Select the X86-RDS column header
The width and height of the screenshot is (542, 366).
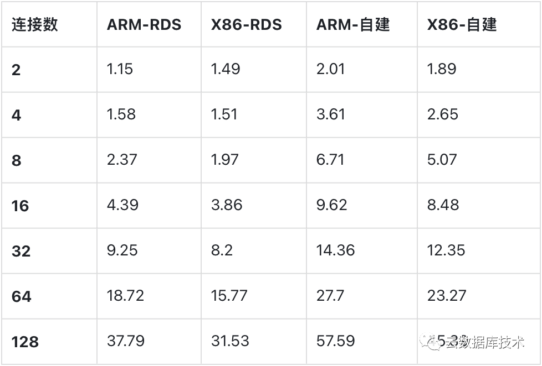[247, 24]
